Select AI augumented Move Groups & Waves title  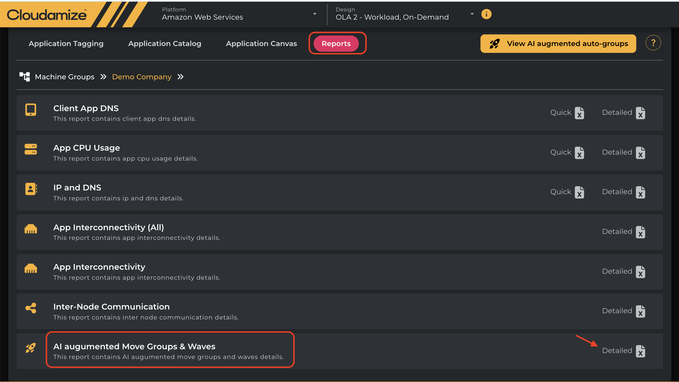click(134, 346)
